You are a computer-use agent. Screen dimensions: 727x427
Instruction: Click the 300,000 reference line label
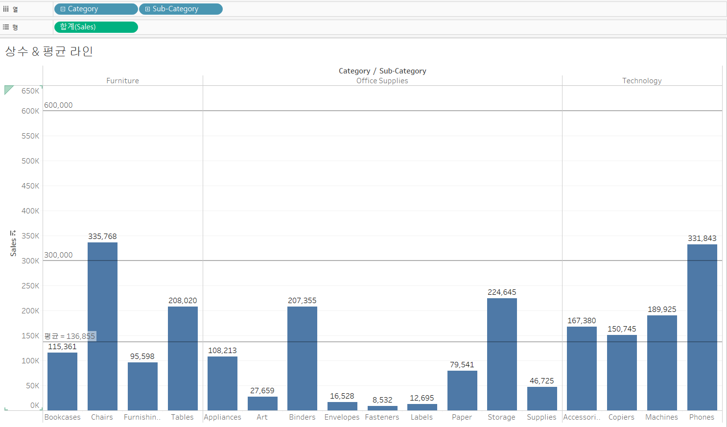click(x=58, y=255)
